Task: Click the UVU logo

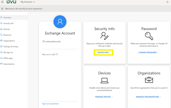Action: (x=11, y=2)
